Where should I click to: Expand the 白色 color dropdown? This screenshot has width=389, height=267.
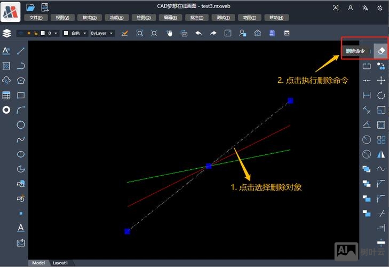coord(75,33)
